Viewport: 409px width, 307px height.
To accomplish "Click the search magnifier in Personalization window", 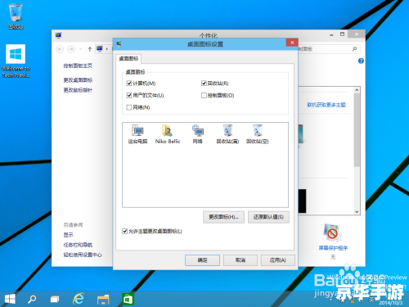I will (x=354, y=49).
